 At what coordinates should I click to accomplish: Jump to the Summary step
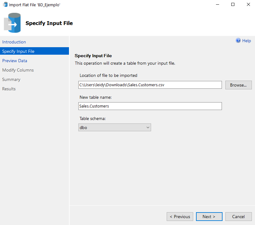click(x=11, y=79)
